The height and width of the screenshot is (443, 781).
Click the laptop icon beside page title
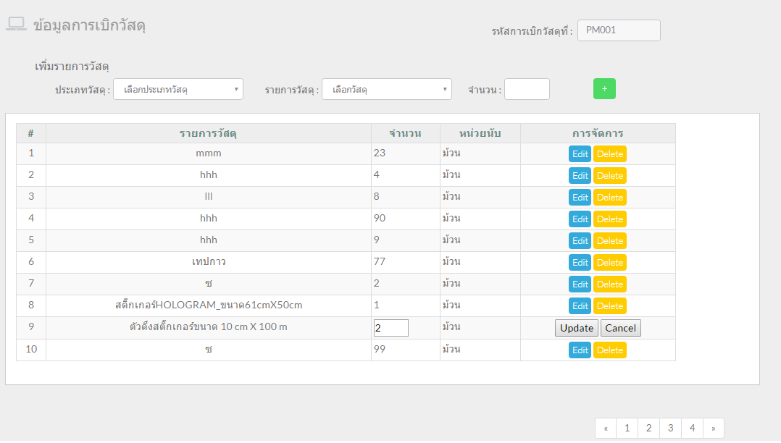[16, 25]
